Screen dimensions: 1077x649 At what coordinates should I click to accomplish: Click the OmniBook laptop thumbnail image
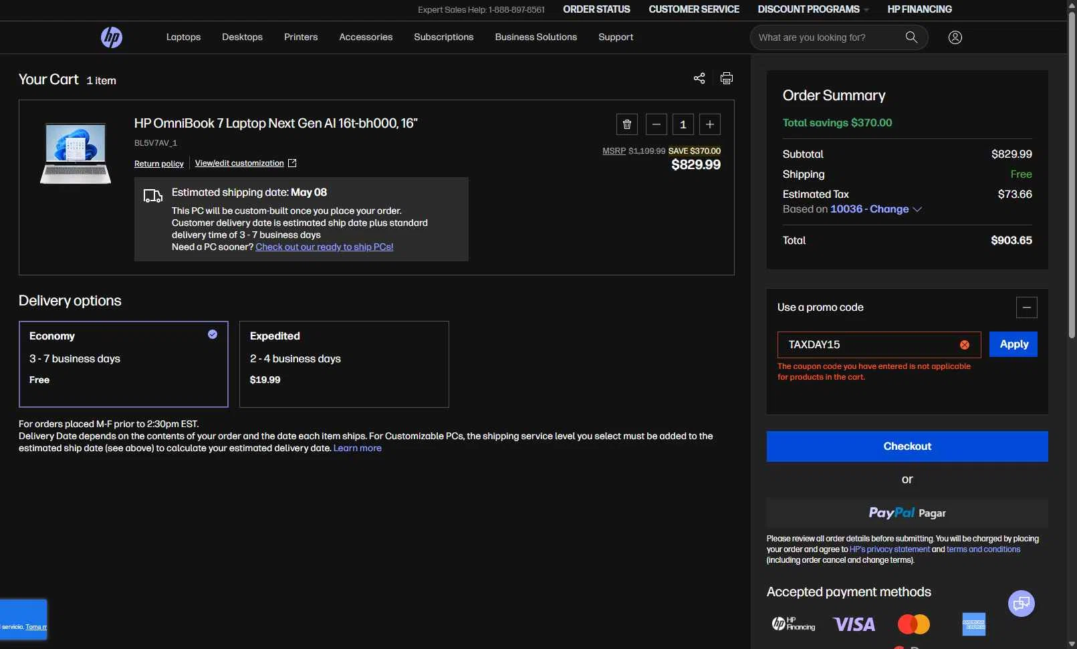[76, 153]
